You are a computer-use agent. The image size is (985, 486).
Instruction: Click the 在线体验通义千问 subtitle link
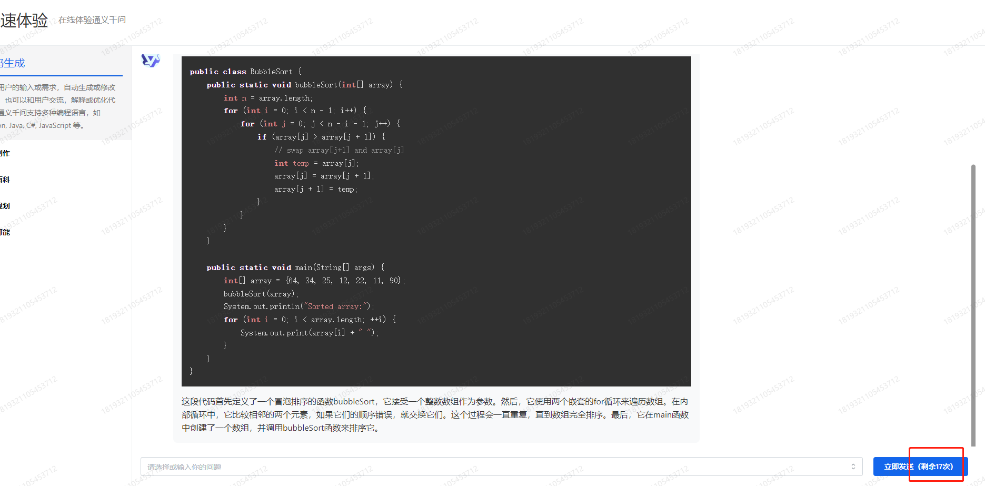pos(92,19)
